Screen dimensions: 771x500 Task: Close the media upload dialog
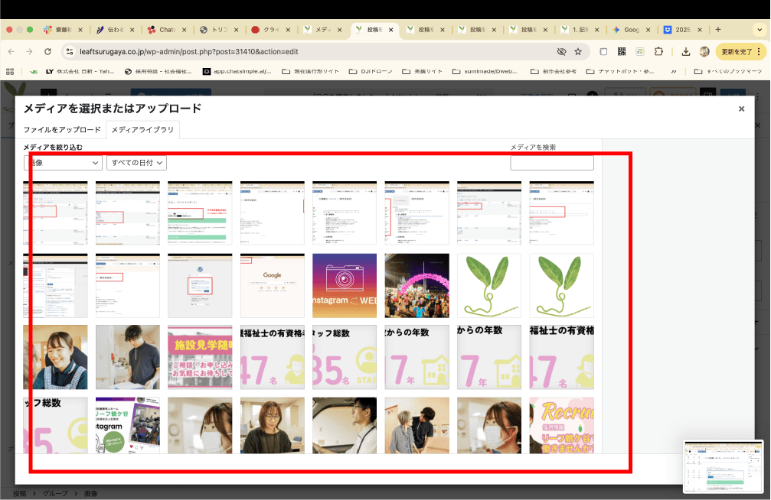click(741, 109)
